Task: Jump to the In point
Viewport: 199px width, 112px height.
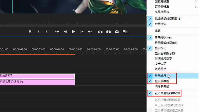Action: click(x=57, y=32)
